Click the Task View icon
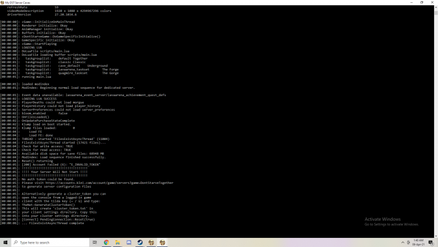Image resolution: width=438 pixels, height=247 pixels. (94, 242)
